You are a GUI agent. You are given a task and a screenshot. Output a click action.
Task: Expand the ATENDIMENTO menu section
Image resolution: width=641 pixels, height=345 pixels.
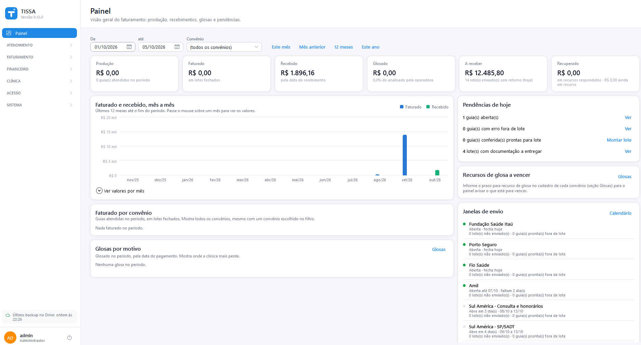pyautogui.click(x=39, y=45)
